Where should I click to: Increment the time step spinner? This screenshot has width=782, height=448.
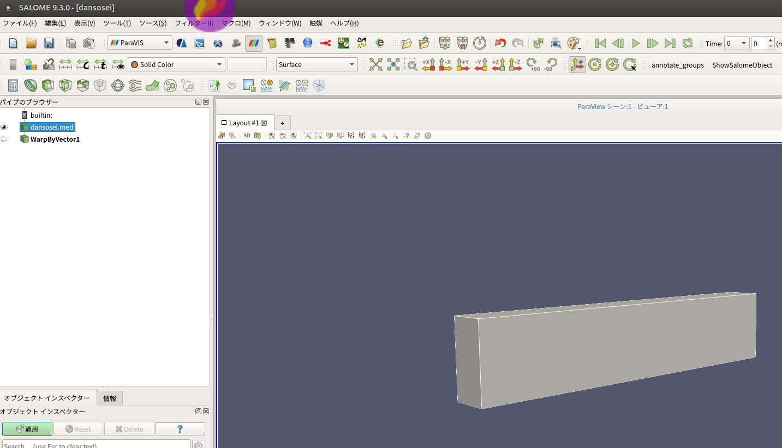pos(771,41)
